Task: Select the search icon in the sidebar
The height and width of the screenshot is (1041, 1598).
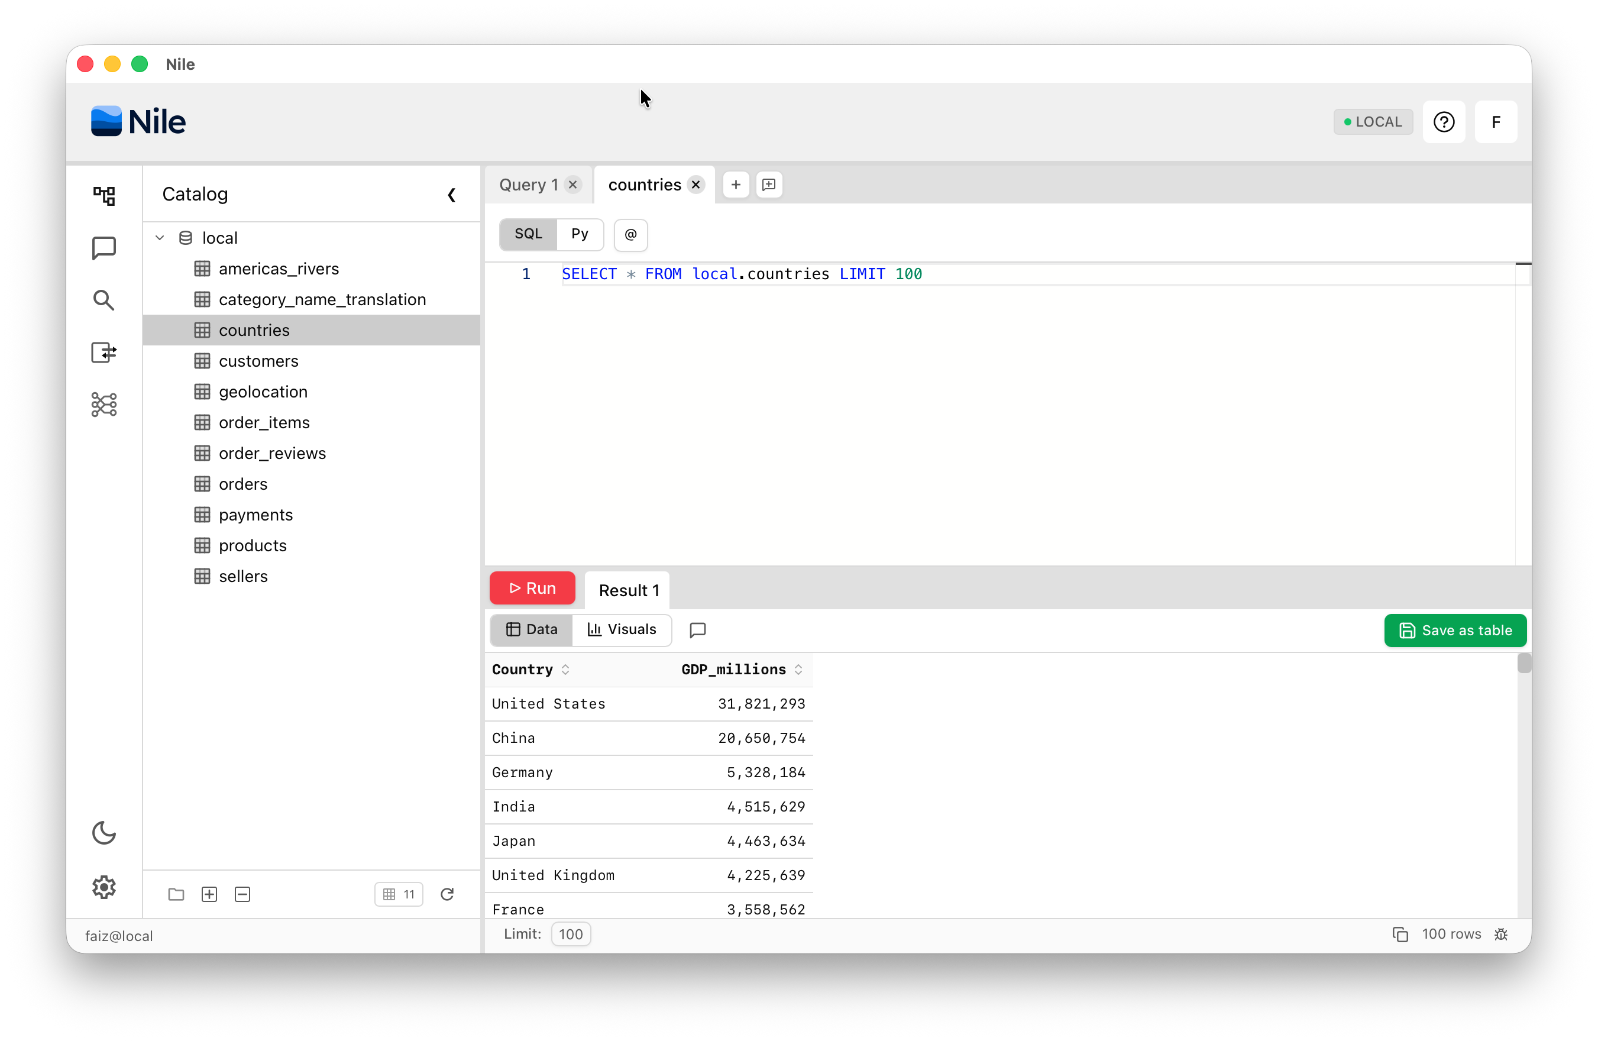Action: click(103, 300)
